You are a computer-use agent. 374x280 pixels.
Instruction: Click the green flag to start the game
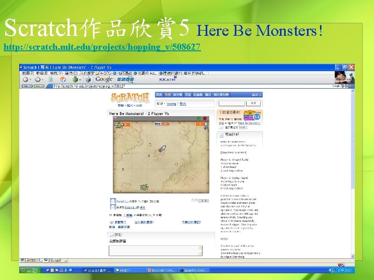tap(198, 118)
